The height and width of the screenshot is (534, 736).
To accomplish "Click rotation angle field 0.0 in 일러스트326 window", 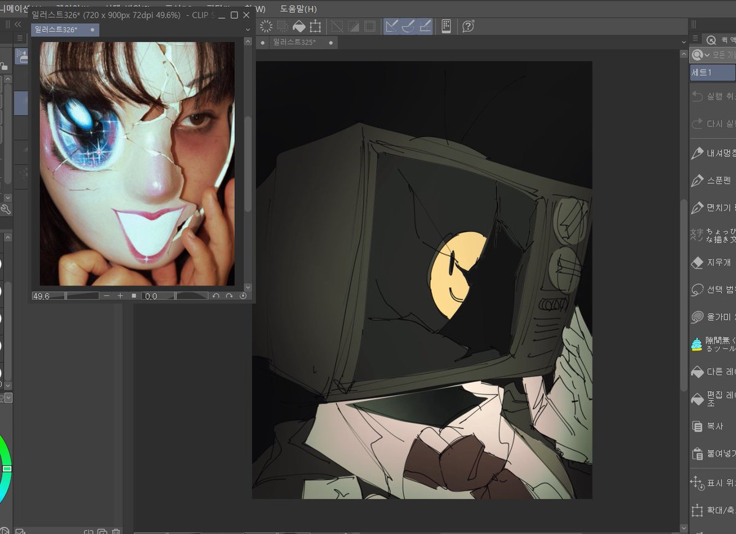I will click(150, 296).
